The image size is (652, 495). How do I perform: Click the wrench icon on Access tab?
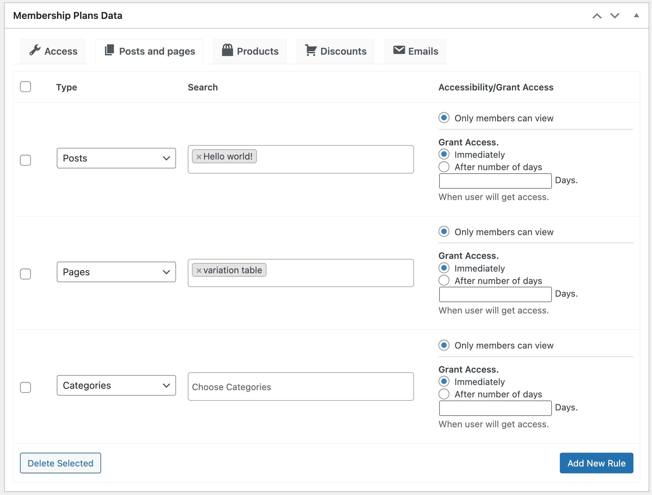(35, 50)
